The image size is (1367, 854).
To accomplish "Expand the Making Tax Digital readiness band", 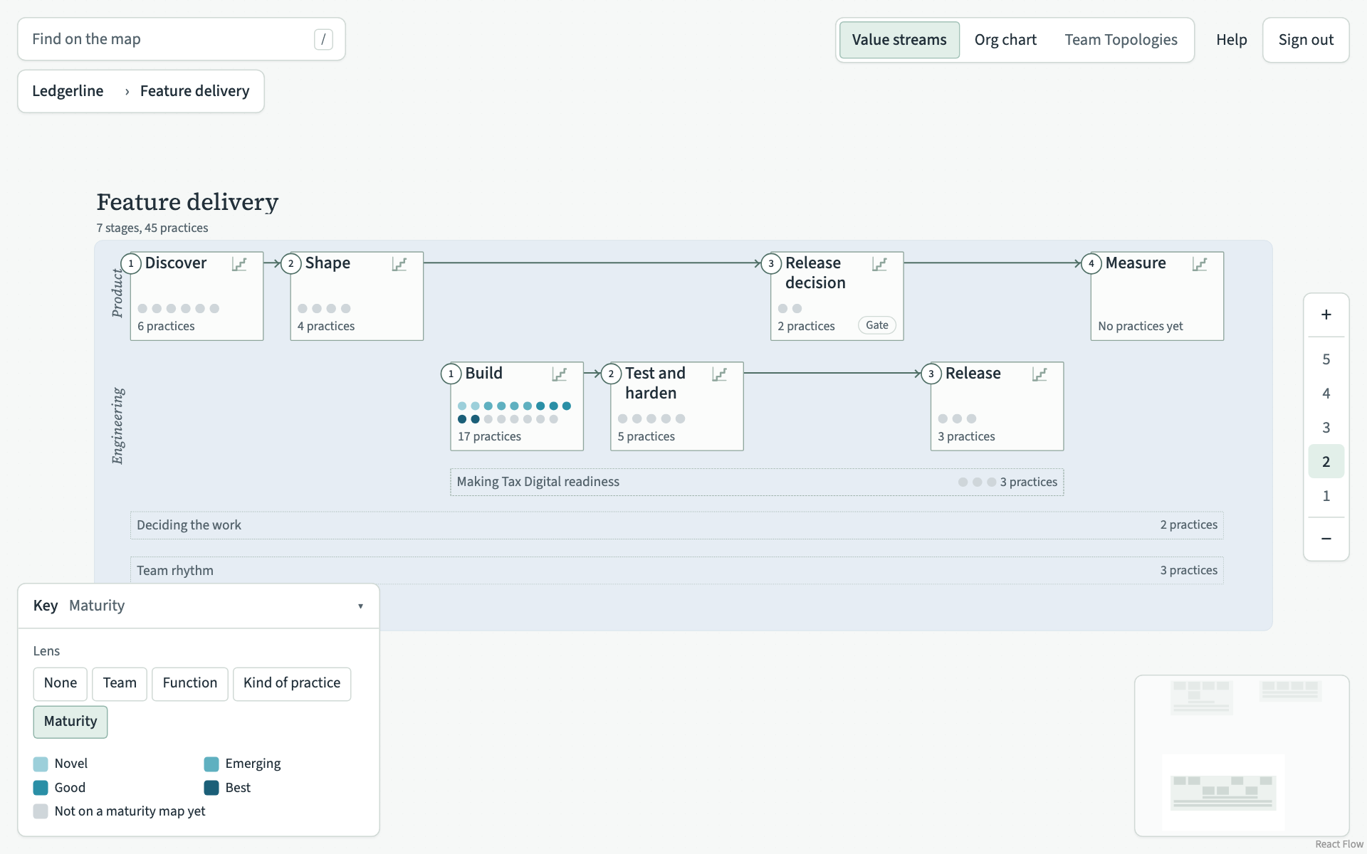I will [x=757, y=482].
